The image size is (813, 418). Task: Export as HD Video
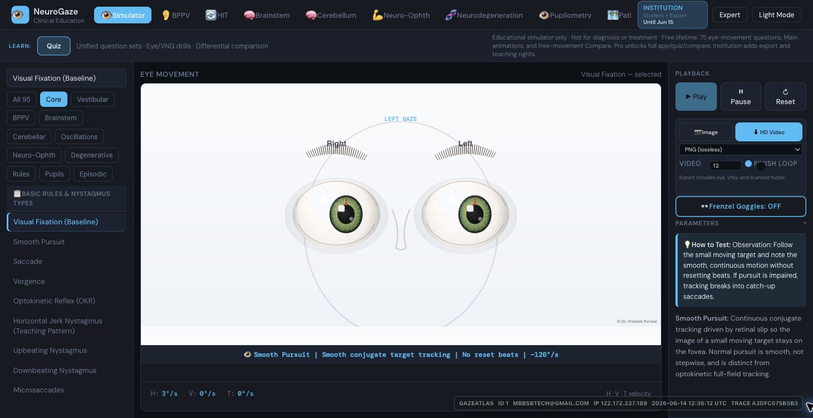[768, 132]
